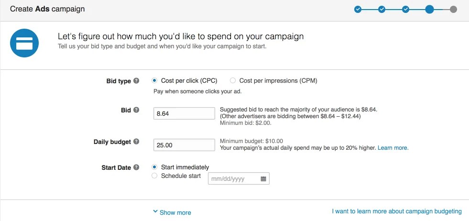Open the calendar icon in date field
This screenshot has height=221, width=469.
pos(263,179)
